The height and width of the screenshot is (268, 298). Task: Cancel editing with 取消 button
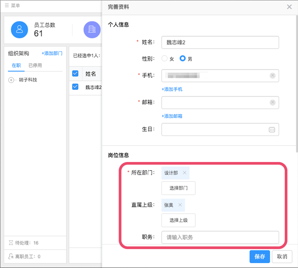click(282, 257)
